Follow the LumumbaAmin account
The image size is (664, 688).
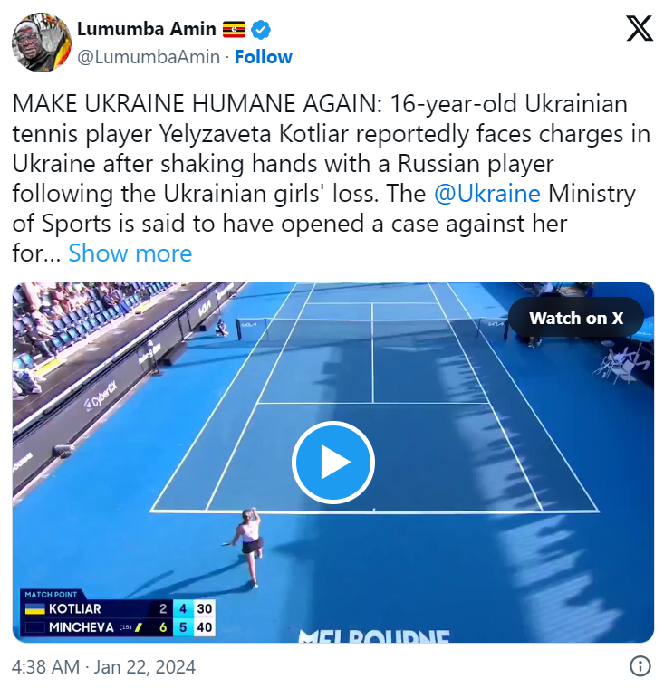pyautogui.click(x=263, y=57)
